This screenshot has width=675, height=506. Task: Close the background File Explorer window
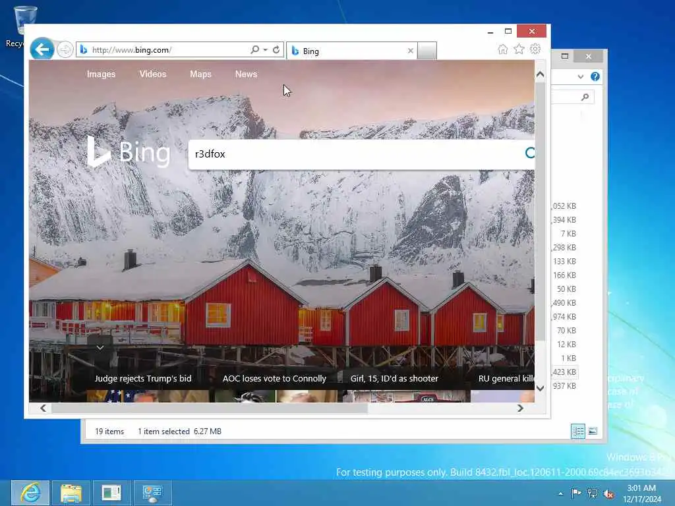pos(588,57)
